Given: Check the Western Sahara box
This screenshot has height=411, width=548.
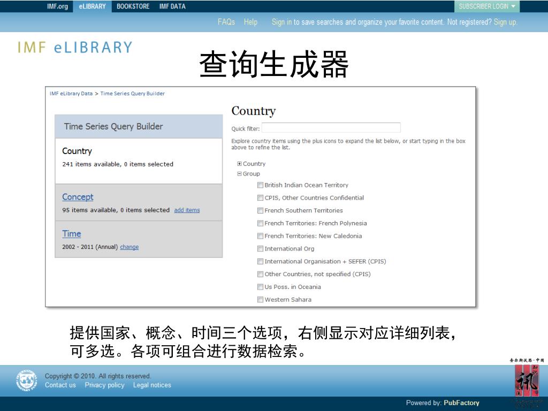Looking at the screenshot, I should point(261,300).
